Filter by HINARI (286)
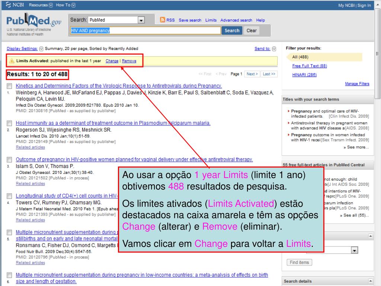Viewport: 381px width, 286px height. point(304,74)
